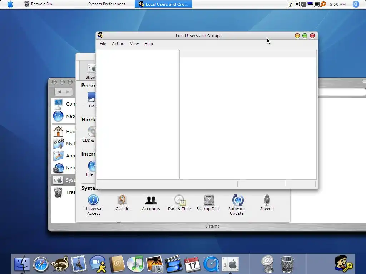Click the Local Users and Groups title bar icon

pyautogui.click(x=100, y=35)
